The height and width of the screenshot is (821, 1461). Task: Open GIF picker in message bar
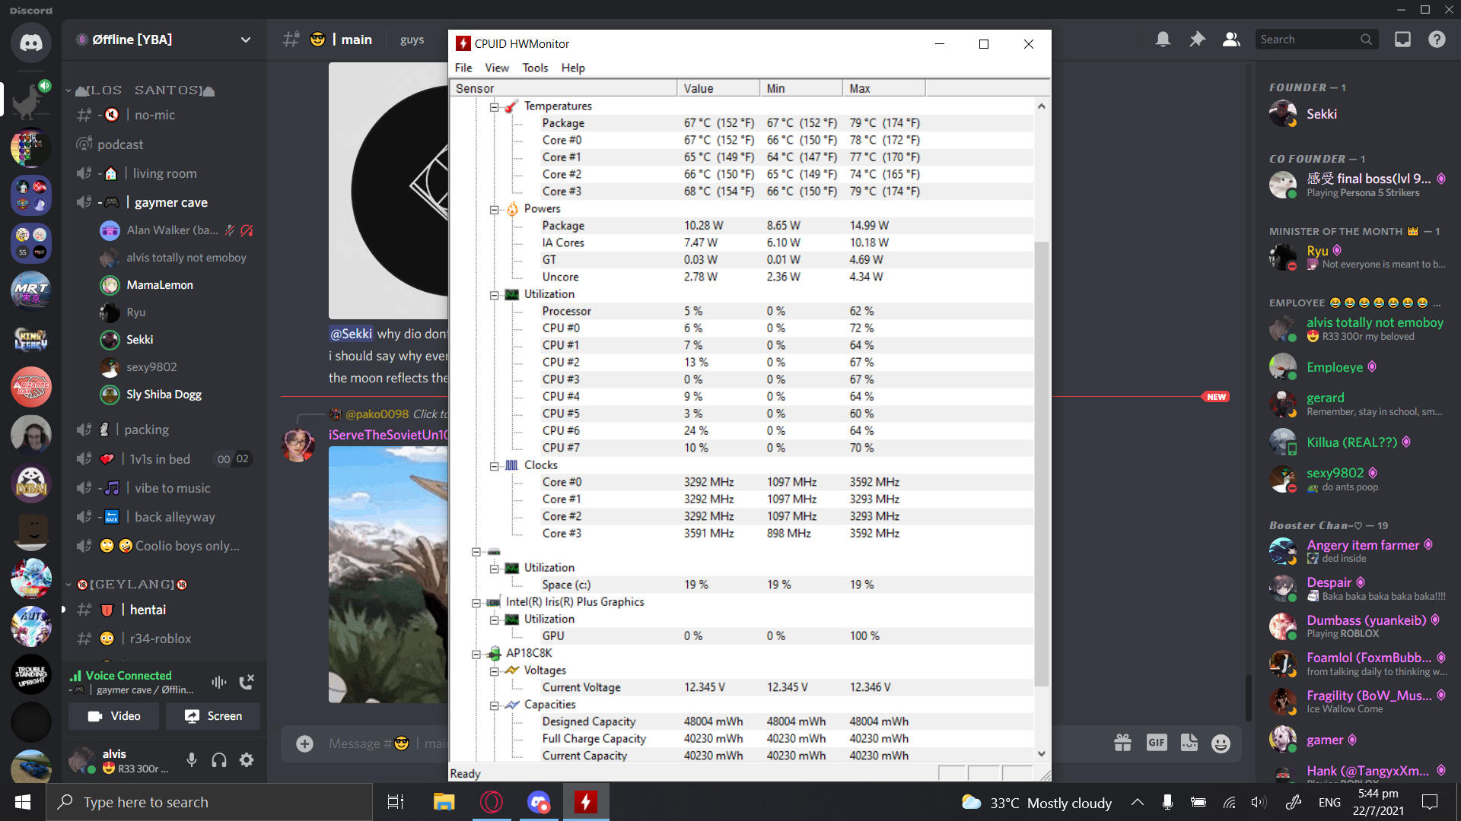pos(1157,743)
